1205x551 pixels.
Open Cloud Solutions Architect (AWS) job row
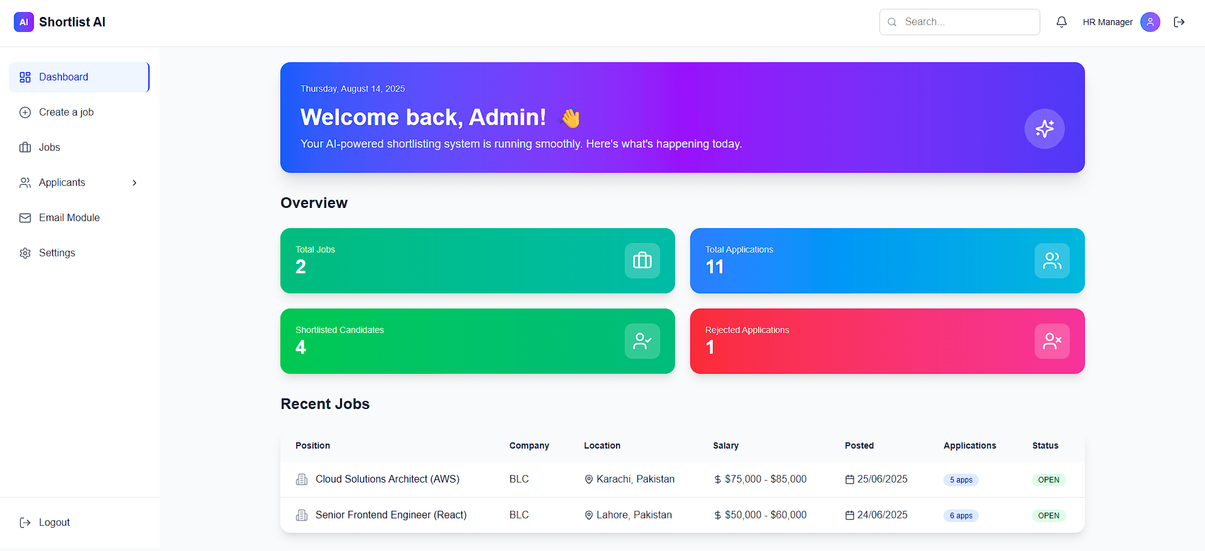pyautogui.click(x=387, y=479)
